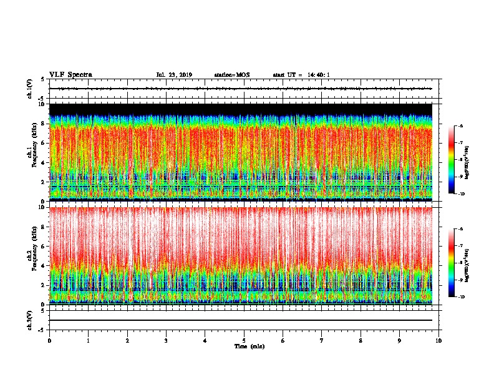Click the 'ch.1(V)' waveform axis label
This screenshot has width=494, height=382.
coord(29,89)
